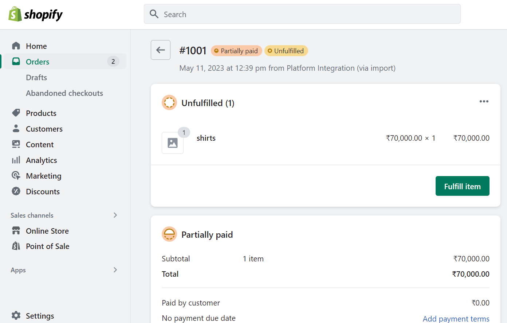The image size is (507, 323).
Task: Go back using the arrow button
Action: pos(161,50)
